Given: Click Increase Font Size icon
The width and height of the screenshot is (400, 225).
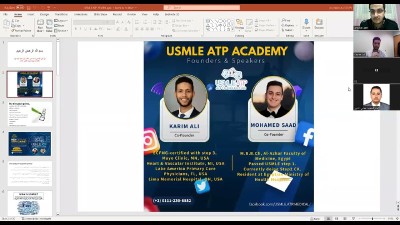Looking at the screenshot, I should pyautogui.click(x=117, y=22).
